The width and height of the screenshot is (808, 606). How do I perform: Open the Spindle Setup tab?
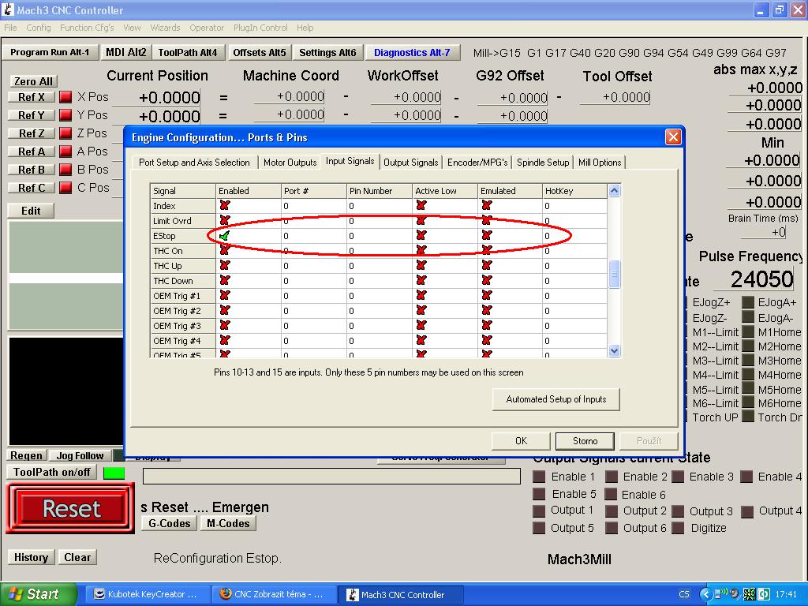[543, 163]
